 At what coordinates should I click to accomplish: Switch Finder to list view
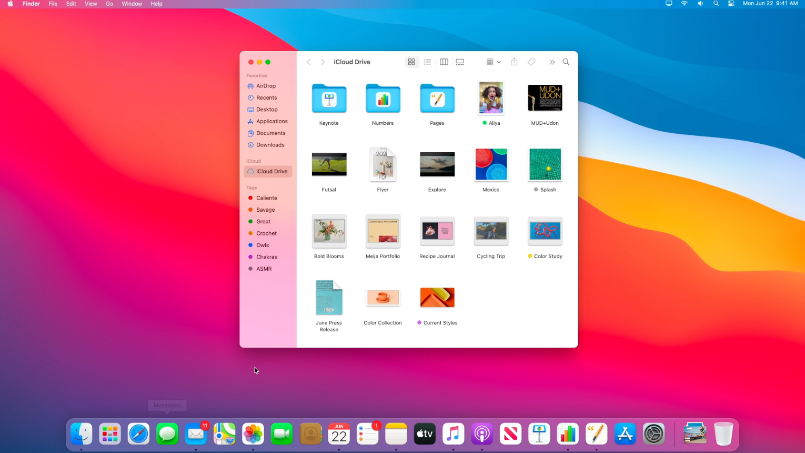click(427, 62)
